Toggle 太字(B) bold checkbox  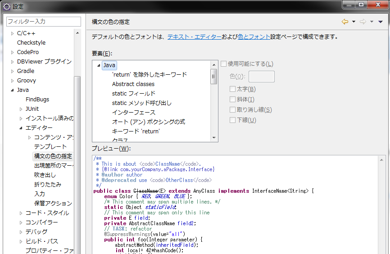[232, 89]
